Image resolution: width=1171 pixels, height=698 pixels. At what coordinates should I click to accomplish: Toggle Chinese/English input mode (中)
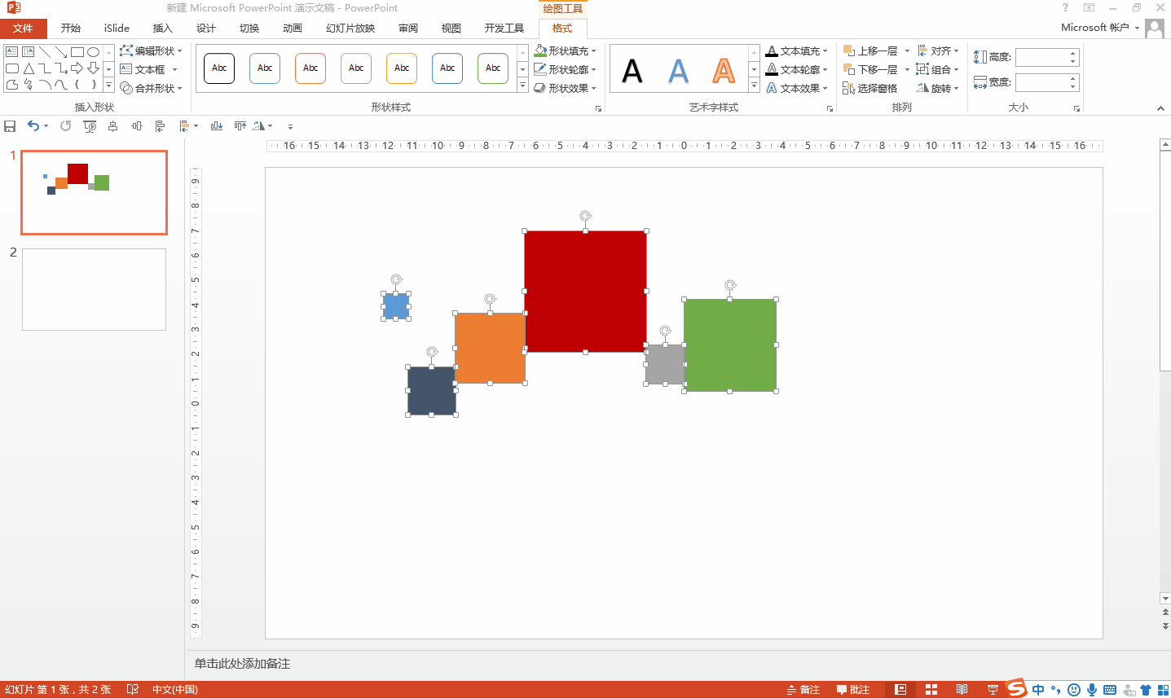click(x=1038, y=690)
